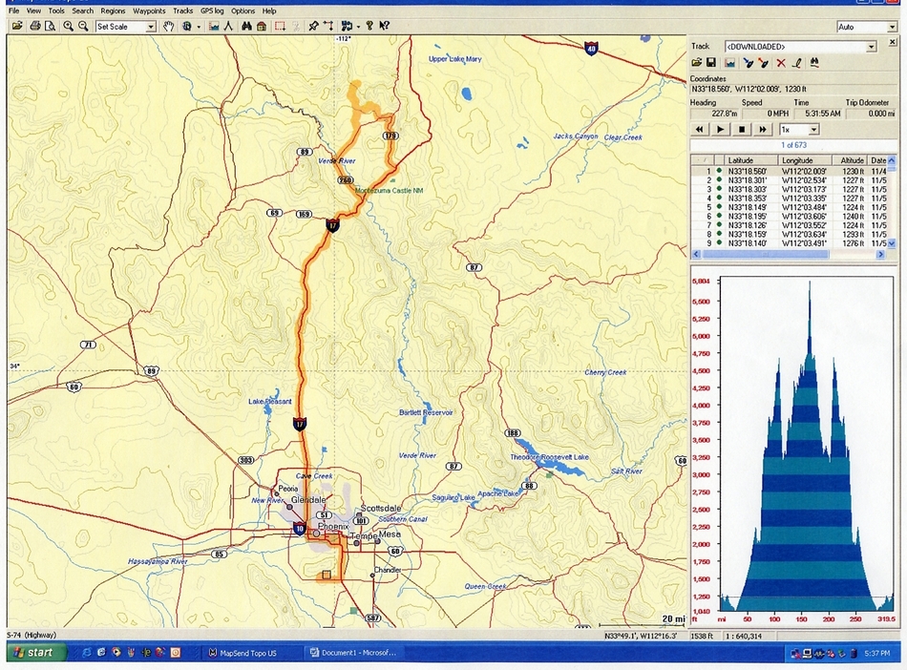
Task: Click the pen edit track icon
Action: coord(796,62)
